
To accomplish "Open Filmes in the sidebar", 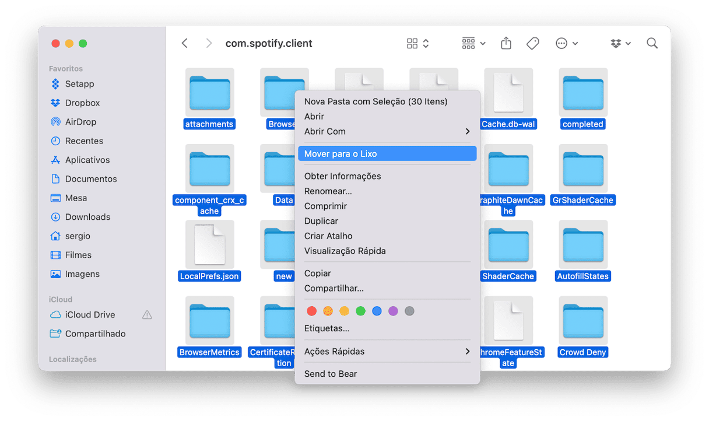I will point(71,255).
